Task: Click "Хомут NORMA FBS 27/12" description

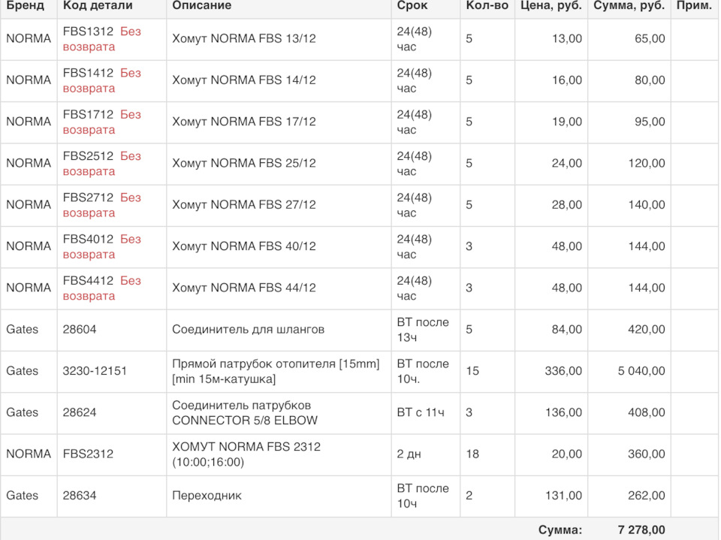Action: coord(243,204)
